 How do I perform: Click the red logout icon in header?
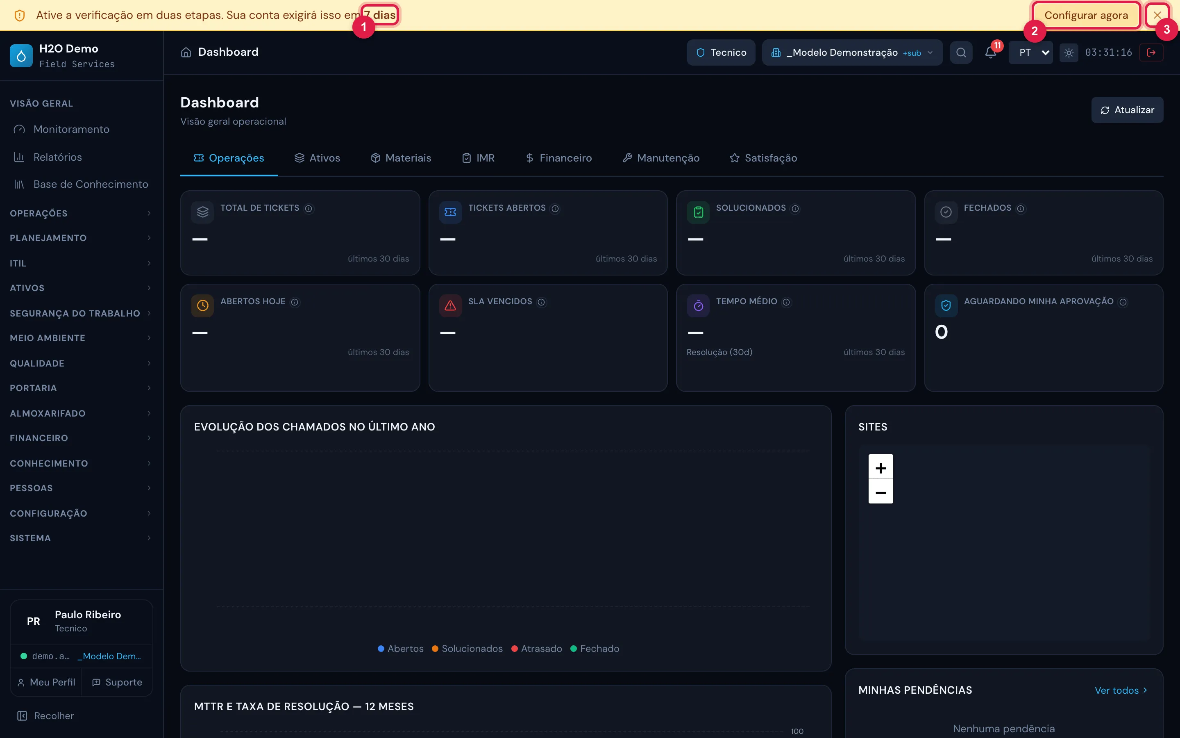coord(1151,52)
